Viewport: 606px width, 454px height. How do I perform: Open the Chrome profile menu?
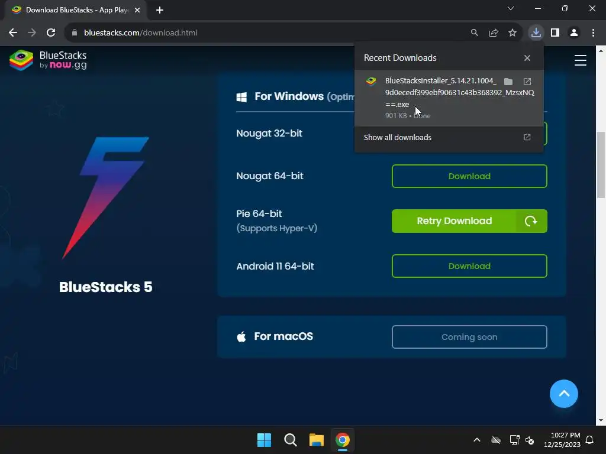pyautogui.click(x=574, y=33)
